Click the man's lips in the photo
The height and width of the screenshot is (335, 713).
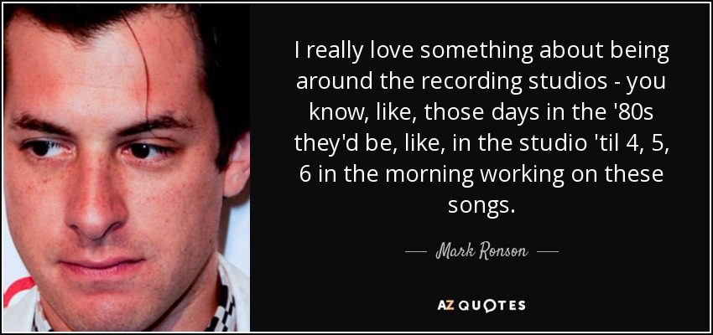click(x=102, y=266)
